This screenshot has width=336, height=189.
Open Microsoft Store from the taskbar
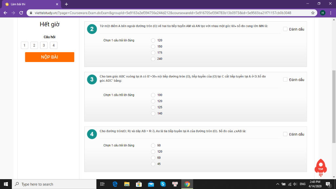point(139,184)
